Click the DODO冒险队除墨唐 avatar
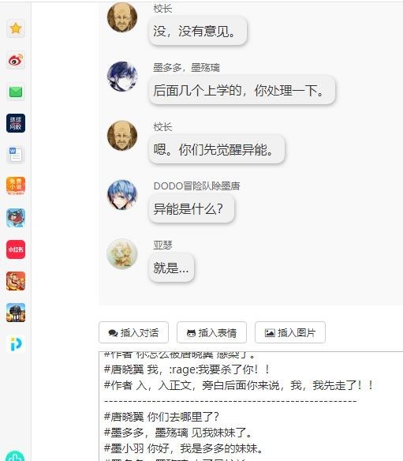This screenshot has height=461, width=403. (x=122, y=195)
